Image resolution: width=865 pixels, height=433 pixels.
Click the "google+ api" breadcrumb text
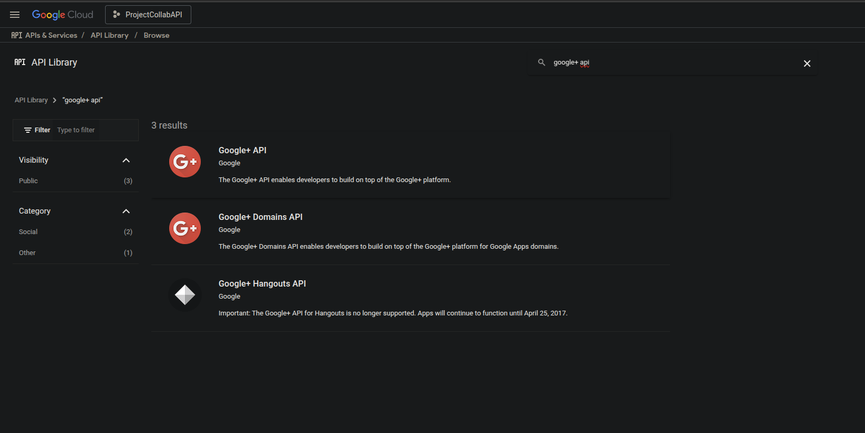point(83,100)
